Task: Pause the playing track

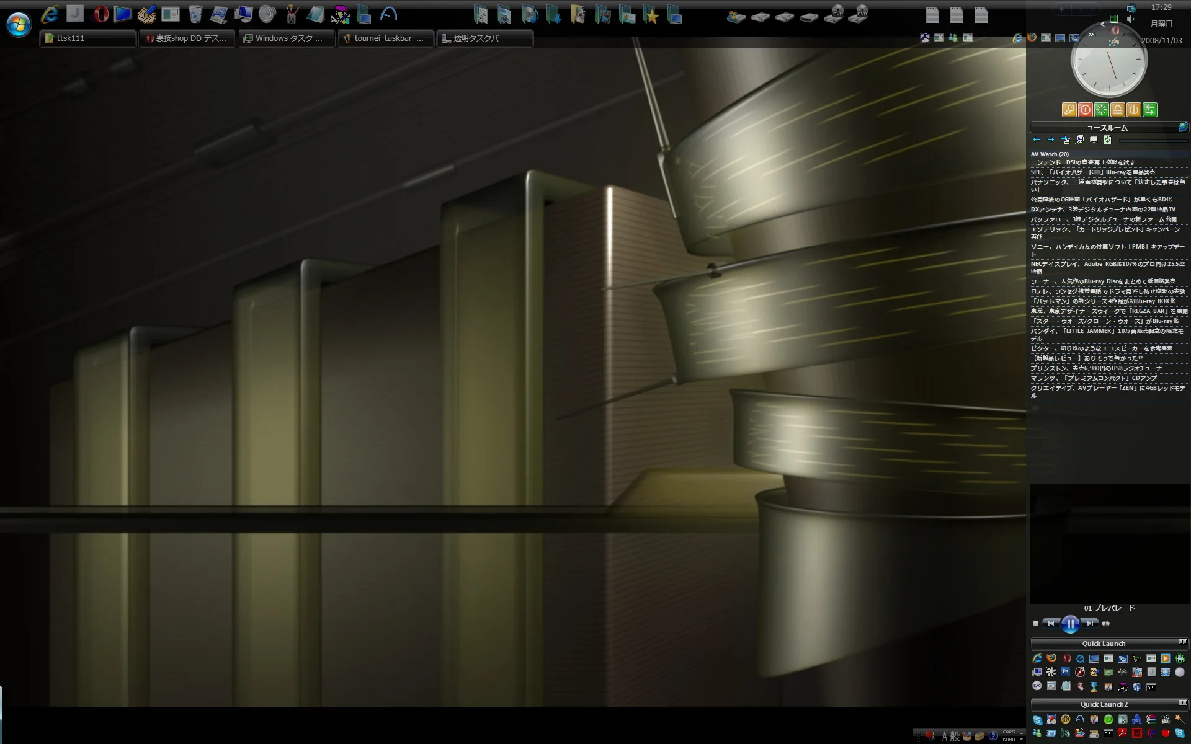Action: (x=1070, y=624)
